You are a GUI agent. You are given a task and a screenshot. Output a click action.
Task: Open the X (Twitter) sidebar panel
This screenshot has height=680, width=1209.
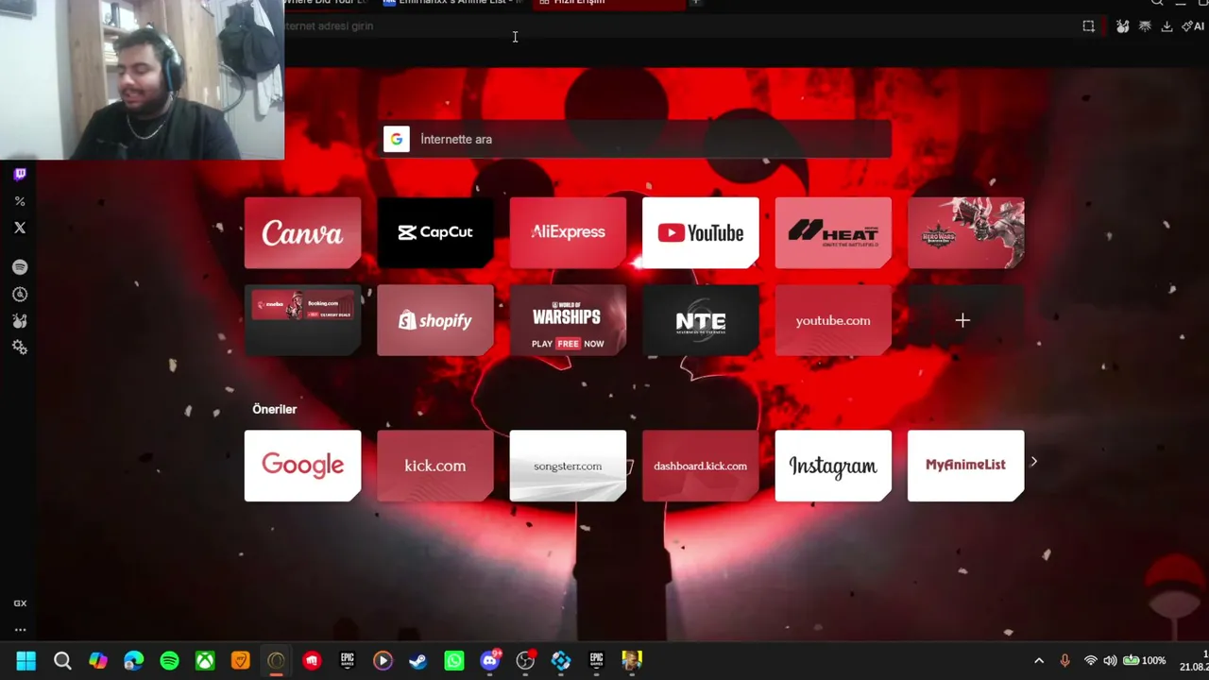(20, 228)
